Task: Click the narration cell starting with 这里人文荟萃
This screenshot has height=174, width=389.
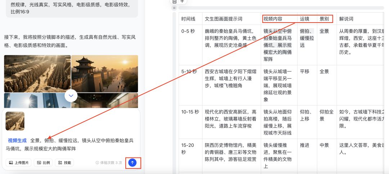Action: click(x=360, y=155)
